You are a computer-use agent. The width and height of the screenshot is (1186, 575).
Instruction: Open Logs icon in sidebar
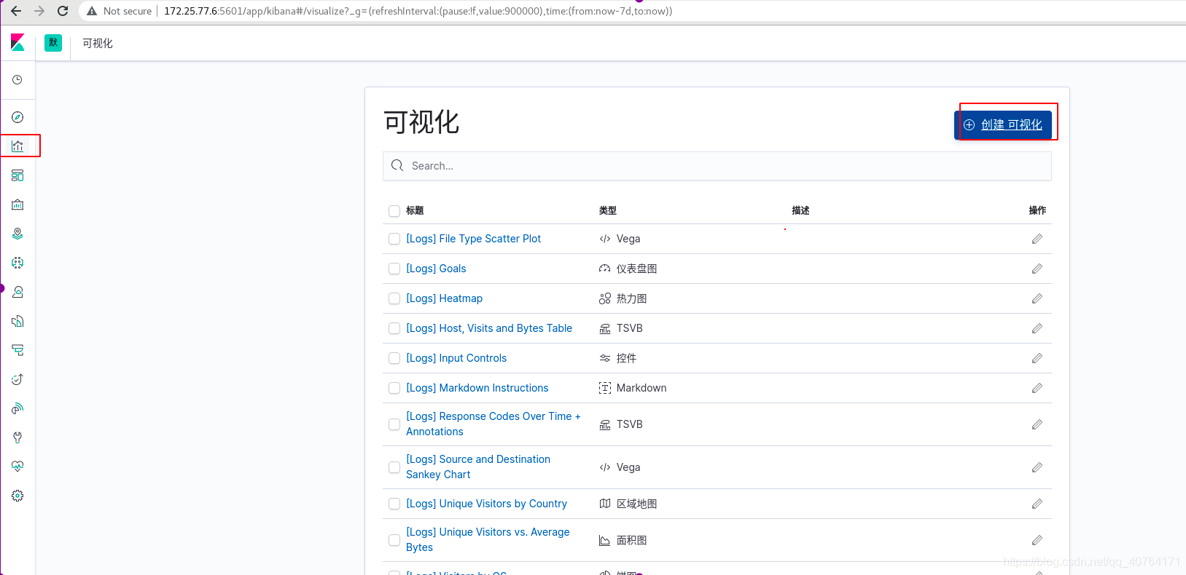(17, 321)
